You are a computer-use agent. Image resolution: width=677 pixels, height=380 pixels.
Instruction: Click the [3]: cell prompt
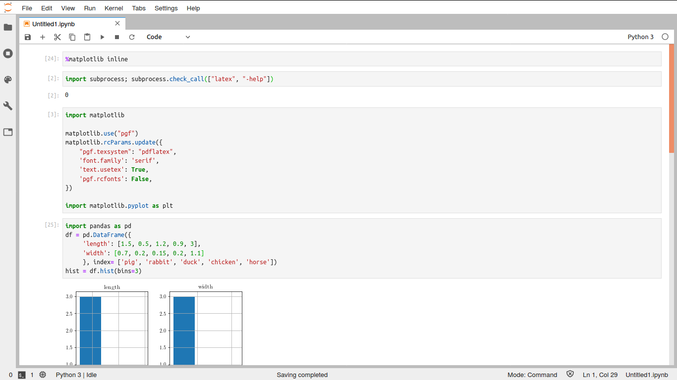pos(53,115)
